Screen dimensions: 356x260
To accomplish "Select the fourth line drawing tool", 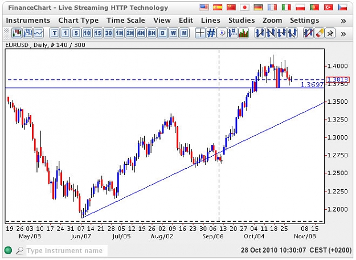I will (x=292, y=33).
